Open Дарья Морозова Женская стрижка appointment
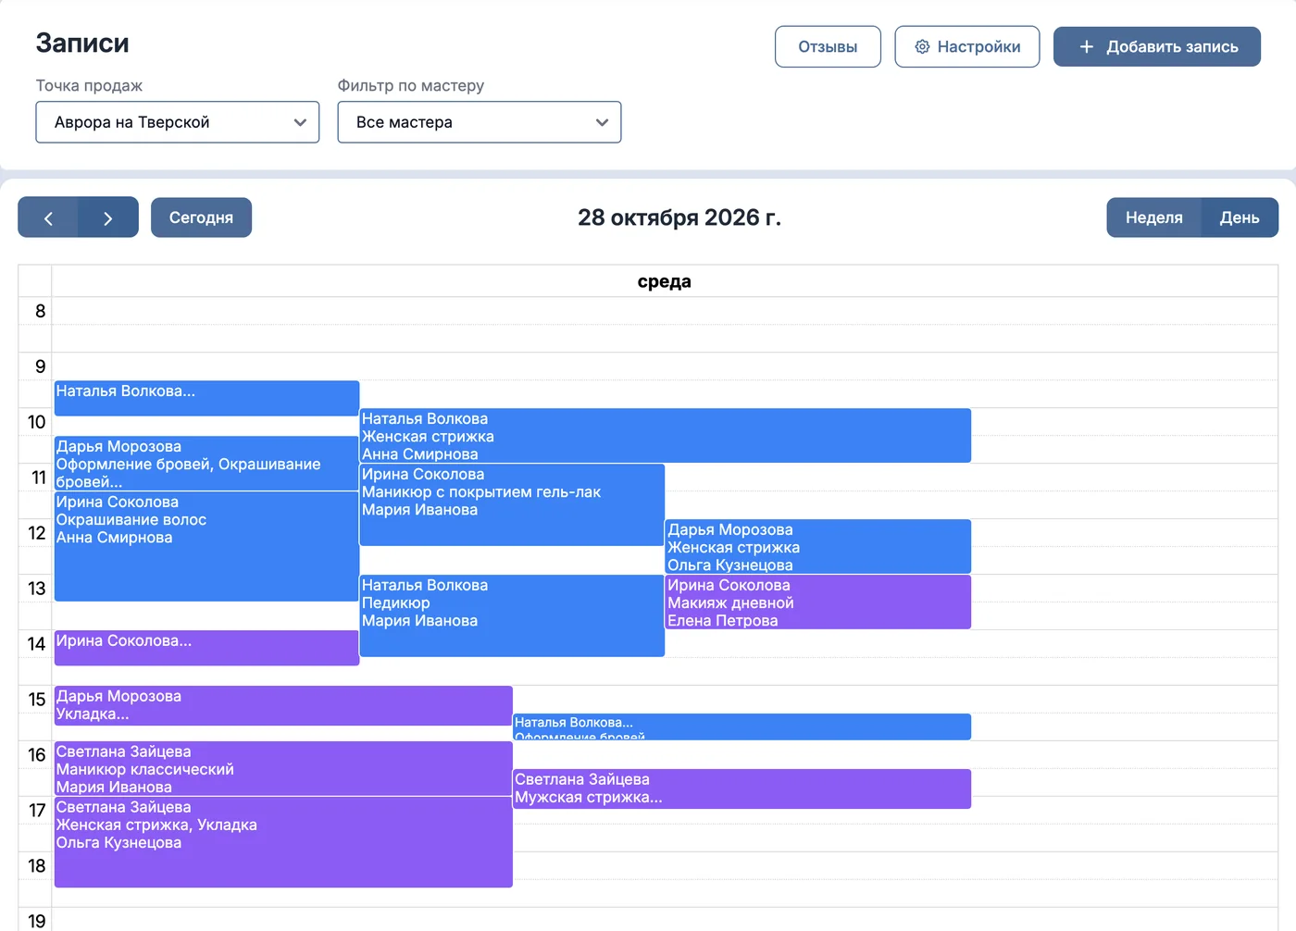Image resolution: width=1296 pixels, height=931 pixels. click(x=818, y=547)
